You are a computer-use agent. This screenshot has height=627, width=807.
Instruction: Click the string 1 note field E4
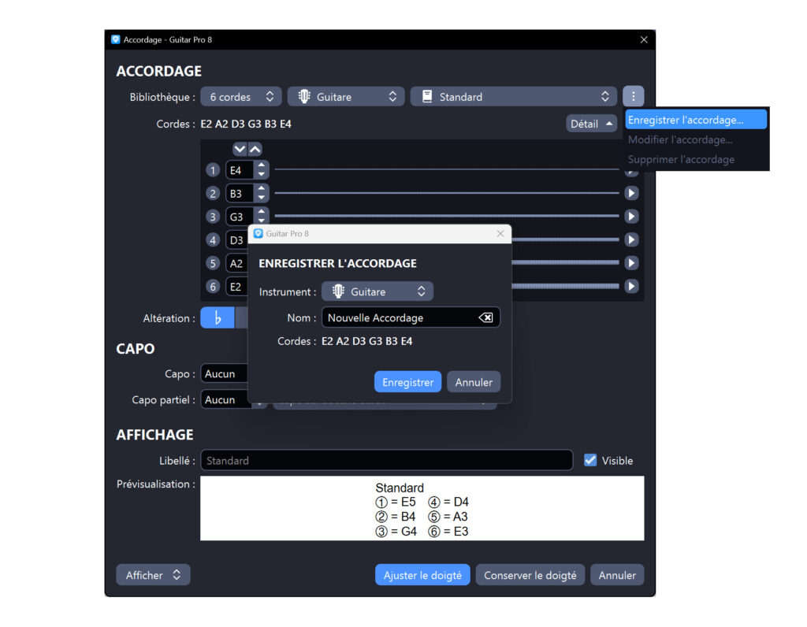pos(241,170)
